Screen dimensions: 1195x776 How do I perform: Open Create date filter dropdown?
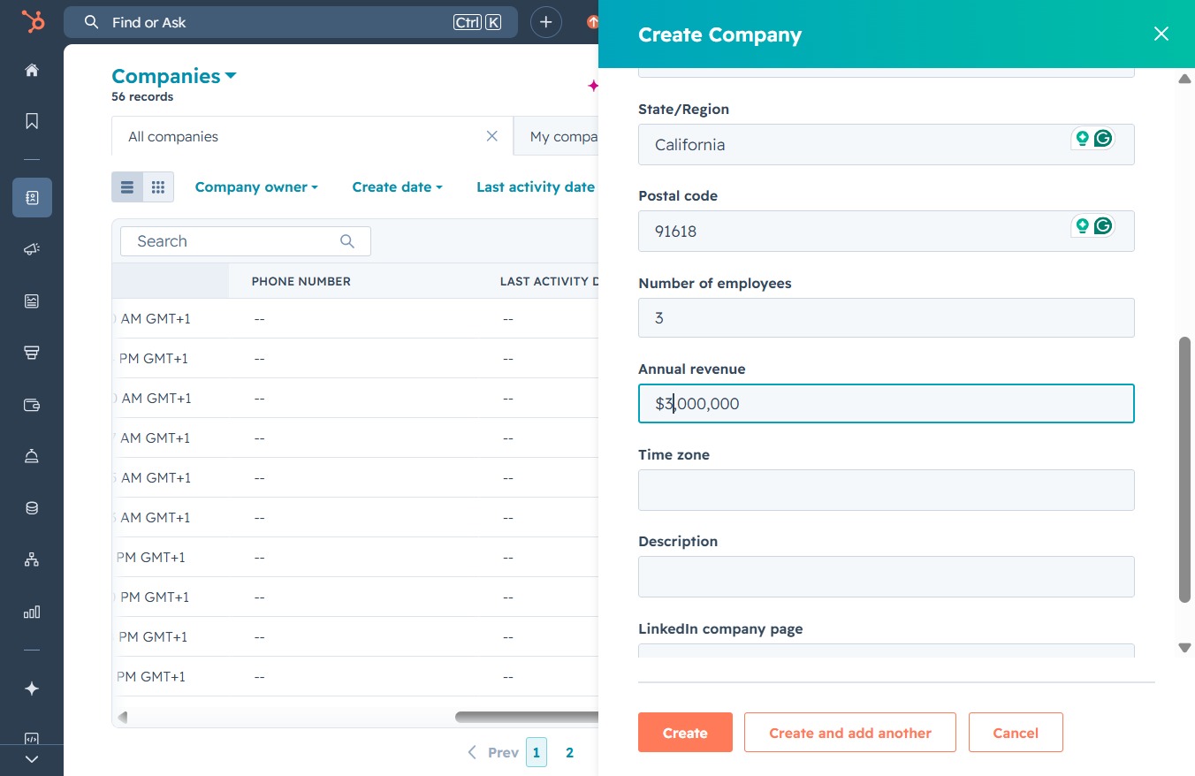(397, 187)
